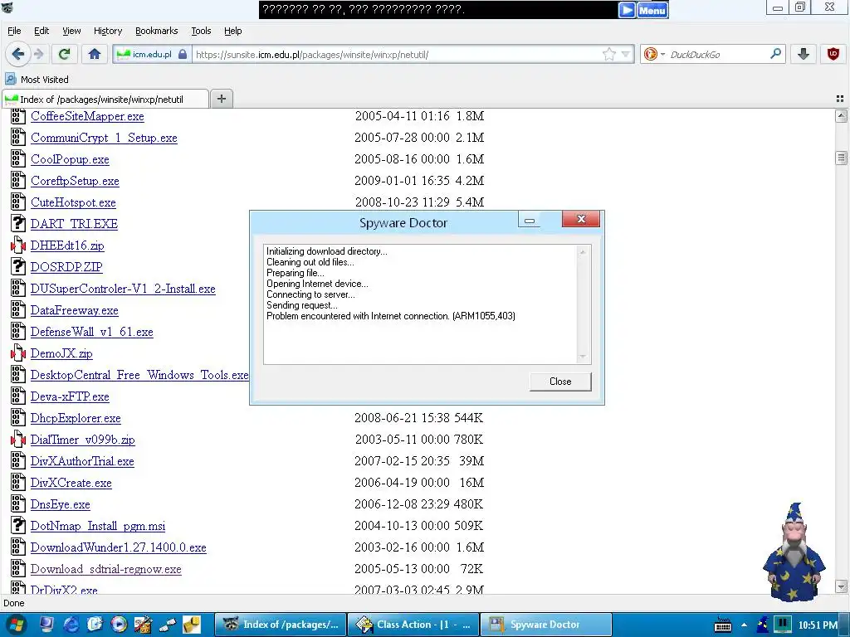850x637 pixels.
Task: Minimize the Spyware Doctor dialog
Action: 530,220
